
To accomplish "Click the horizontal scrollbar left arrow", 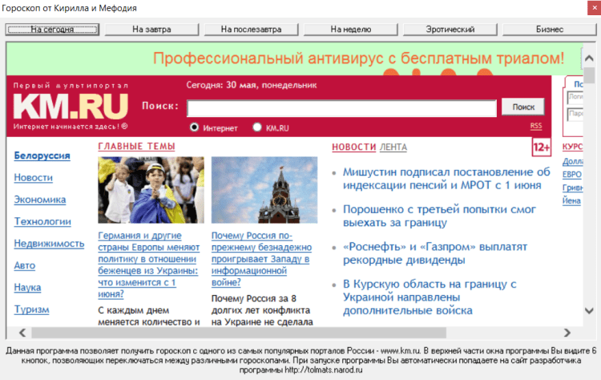I will coord(22,333).
